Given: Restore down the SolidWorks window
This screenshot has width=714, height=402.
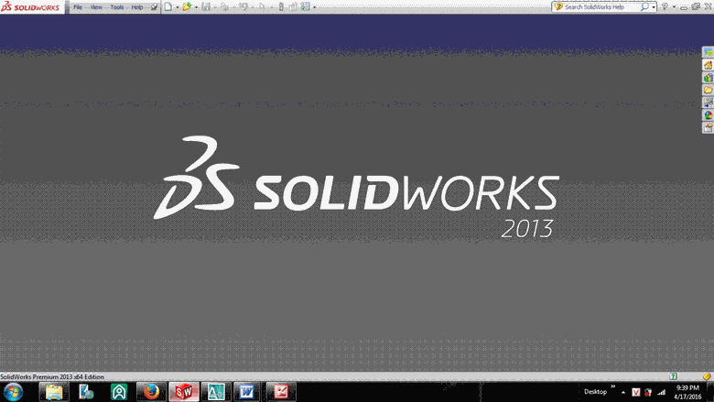Looking at the screenshot, I should (x=696, y=6).
